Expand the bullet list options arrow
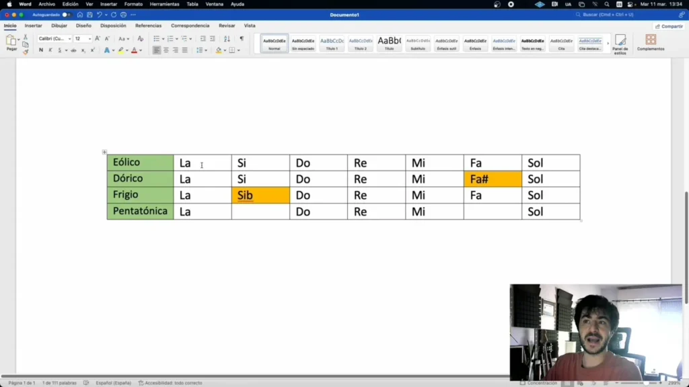The image size is (689, 387). point(163,38)
